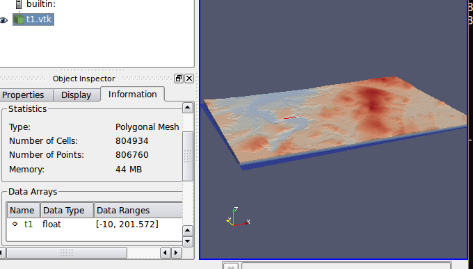Click the Statistics scroll up arrow
This screenshot has width=473, height=269.
tap(188, 108)
